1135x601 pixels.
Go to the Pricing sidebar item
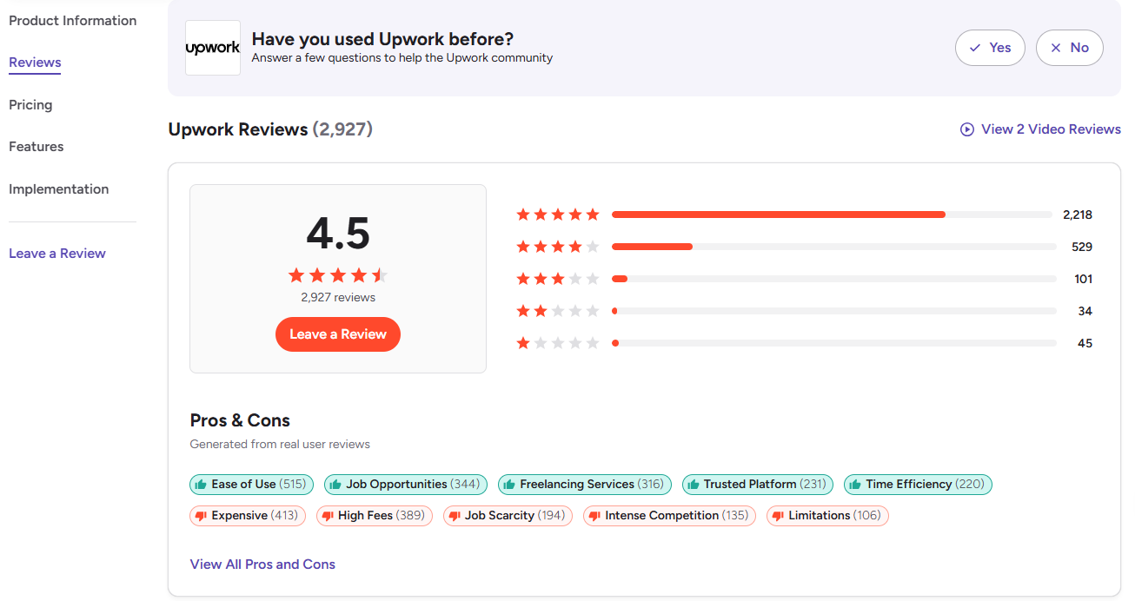click(30, 105)
